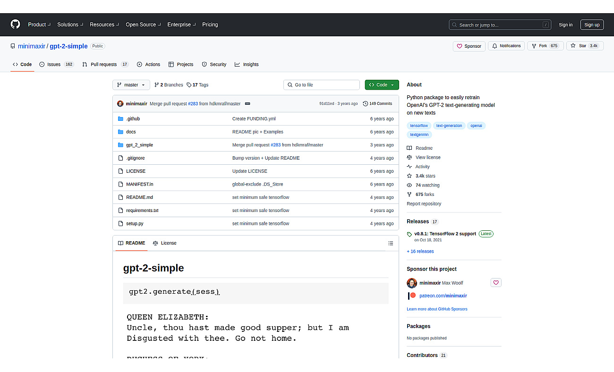
Task: Open the master branch selector
Action: click(x=131, y=85)
